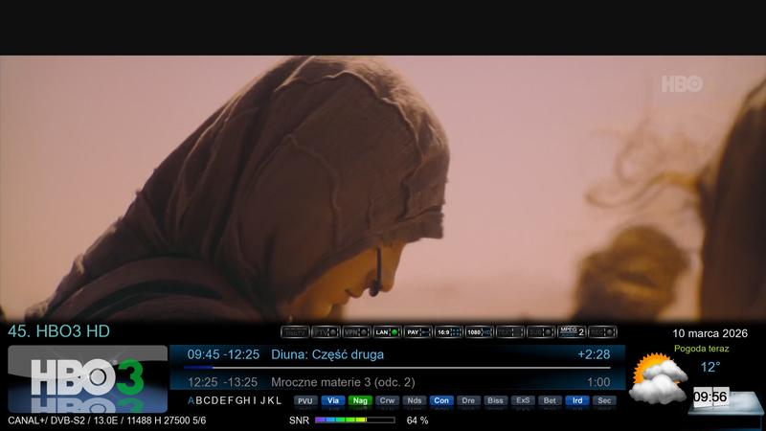This screenshot has height=431, width=766.
Task: Click the program progress bar
Action: click(397, 368)
